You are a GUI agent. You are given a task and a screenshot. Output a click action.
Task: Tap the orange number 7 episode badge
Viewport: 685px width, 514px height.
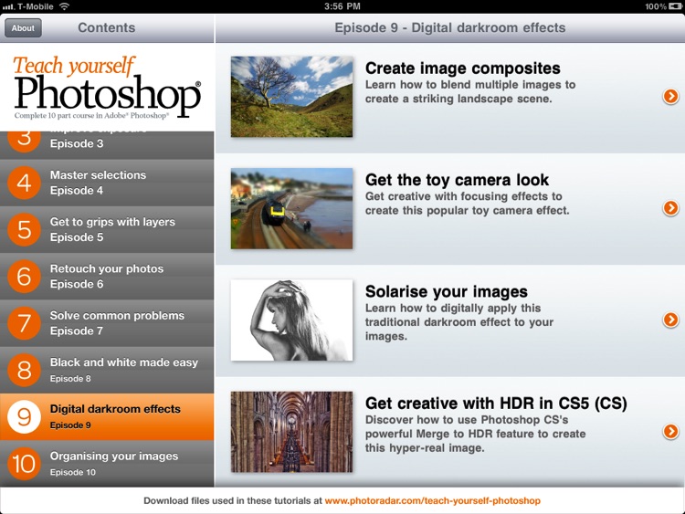click(24, 322)
